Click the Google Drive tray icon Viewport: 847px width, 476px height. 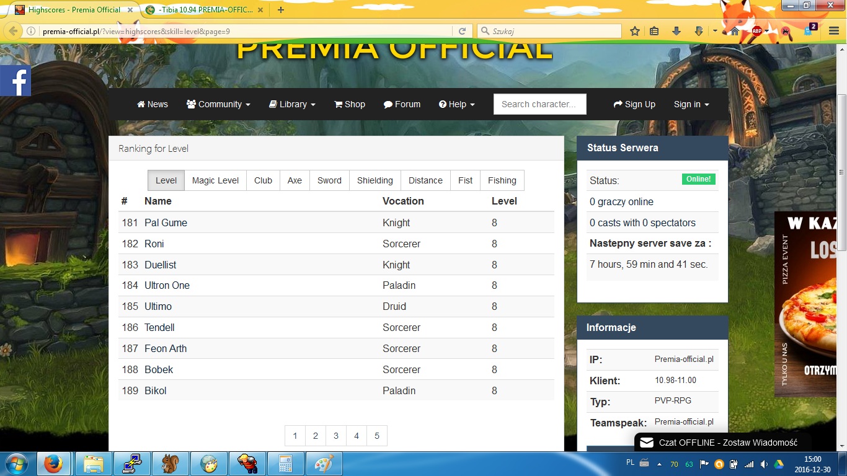pos(778,464)
